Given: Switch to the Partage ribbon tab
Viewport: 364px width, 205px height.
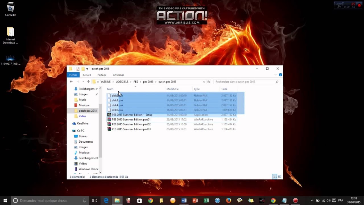Looking at the screenshot, I should tap(102, 75).
